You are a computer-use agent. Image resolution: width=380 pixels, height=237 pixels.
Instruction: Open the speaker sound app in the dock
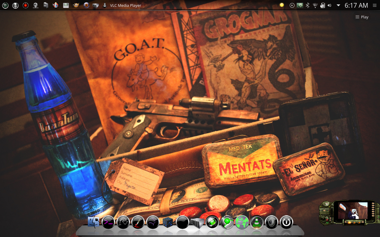point(272,222)
